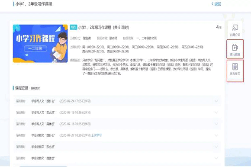The width and height of the screenshot is (251, 167).
Task: Expand lesson 2 学会写人文 "怎么想" chevron
Action: pyautogui.click(x=216, y=112)
